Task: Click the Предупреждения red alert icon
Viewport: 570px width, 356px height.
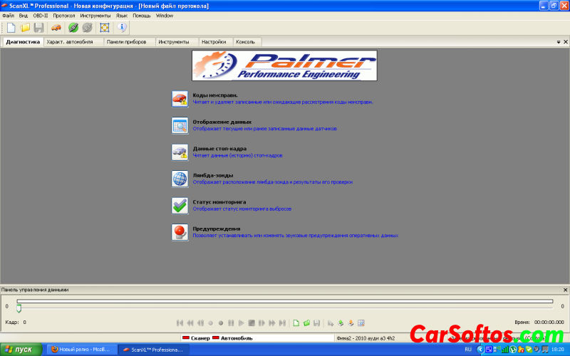Action: pyautogui.click(x=180, y=232)
